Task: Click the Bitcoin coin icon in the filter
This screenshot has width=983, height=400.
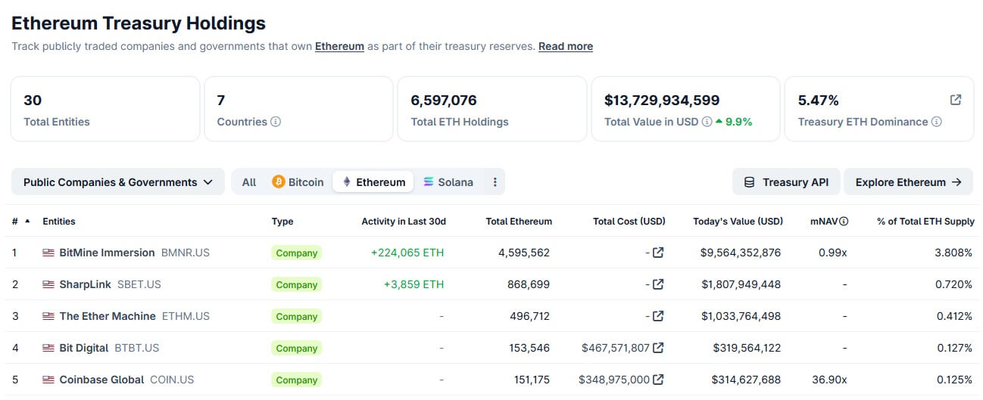Action: point(278,182)
